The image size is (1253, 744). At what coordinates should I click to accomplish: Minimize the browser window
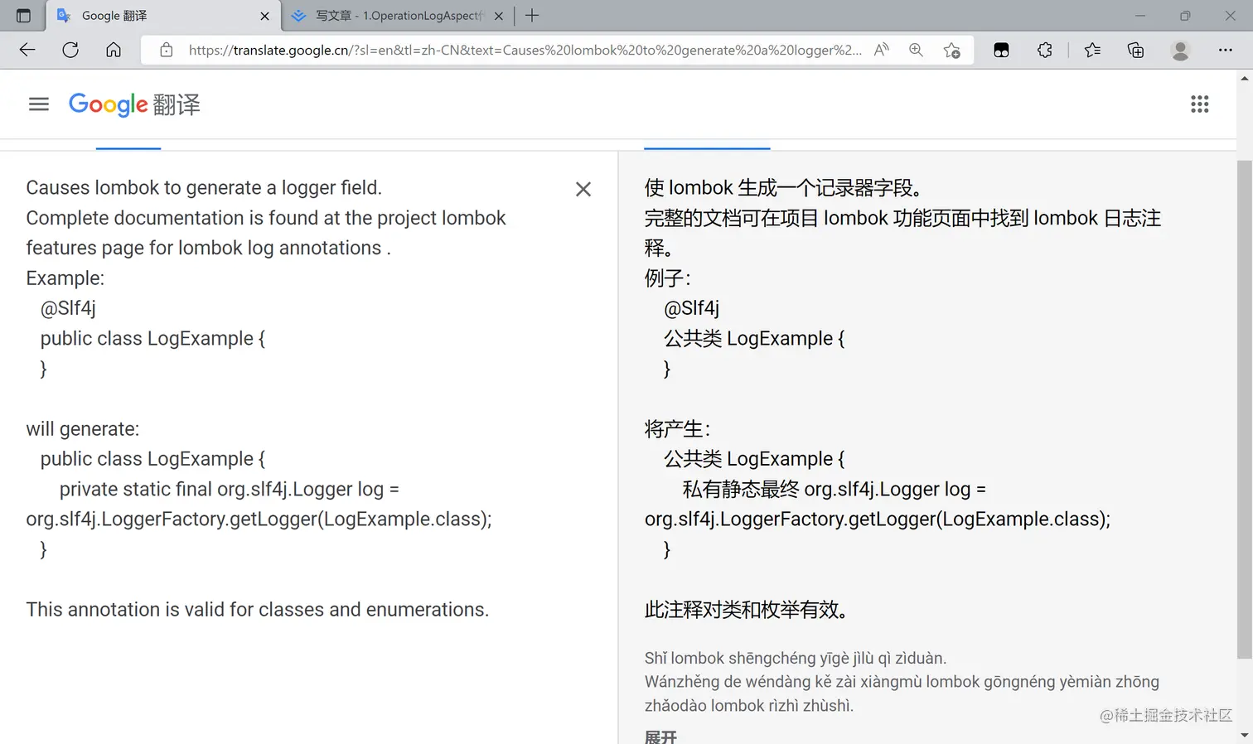point(1140,16)
